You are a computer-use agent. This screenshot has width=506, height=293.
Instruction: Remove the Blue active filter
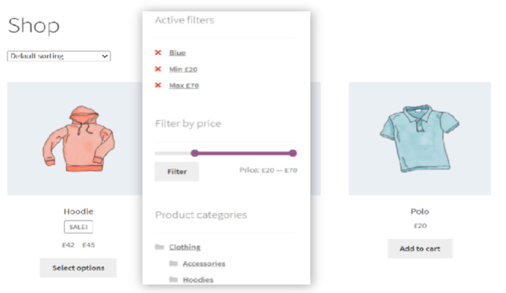point(158,53)
